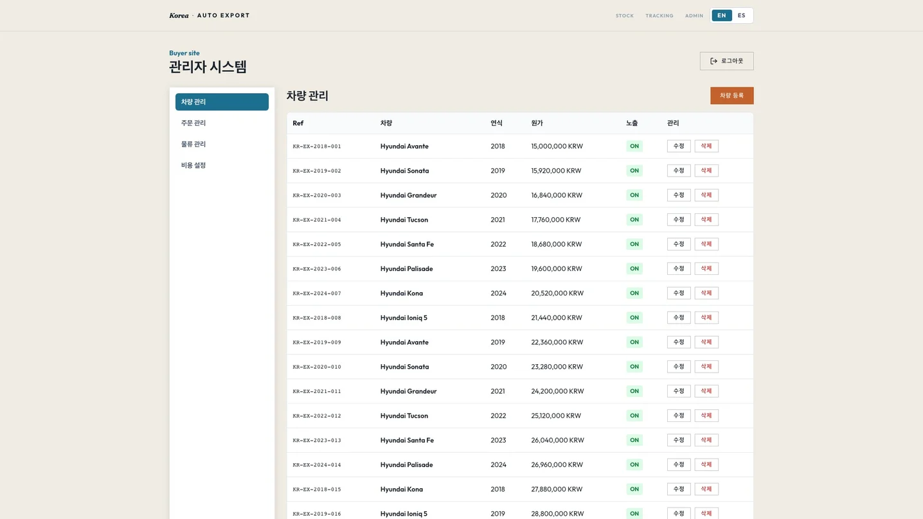Click the 19,600,000 KRW price cell
Image resolution: width=923 pixels, height=519 pixels.
point(557,268)
